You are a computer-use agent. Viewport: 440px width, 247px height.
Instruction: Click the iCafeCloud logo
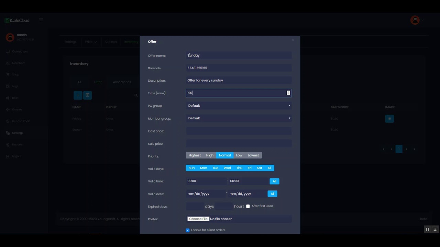click(x=17, y=20)
